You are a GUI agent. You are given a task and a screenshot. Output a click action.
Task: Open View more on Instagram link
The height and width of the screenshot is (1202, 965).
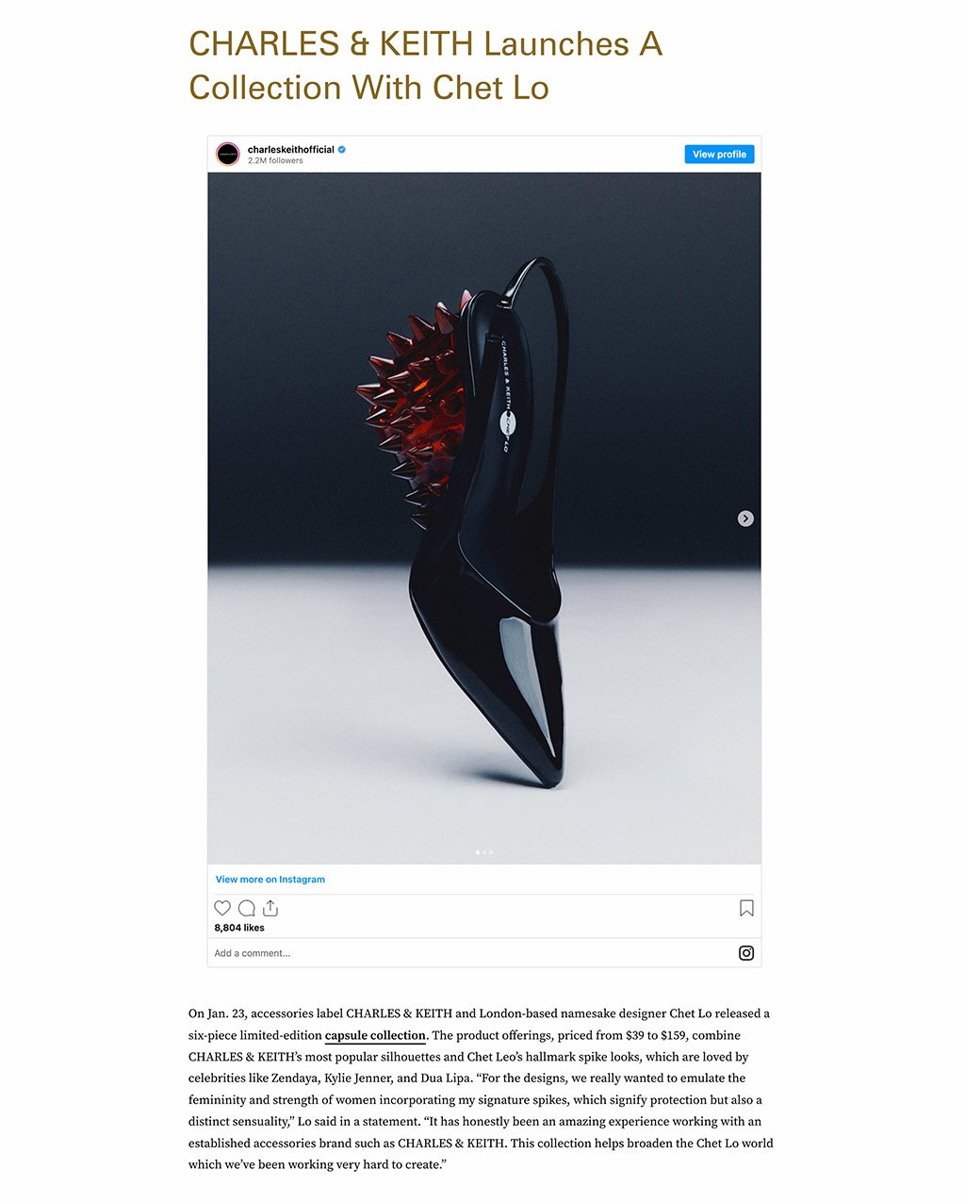pos(270,880)
